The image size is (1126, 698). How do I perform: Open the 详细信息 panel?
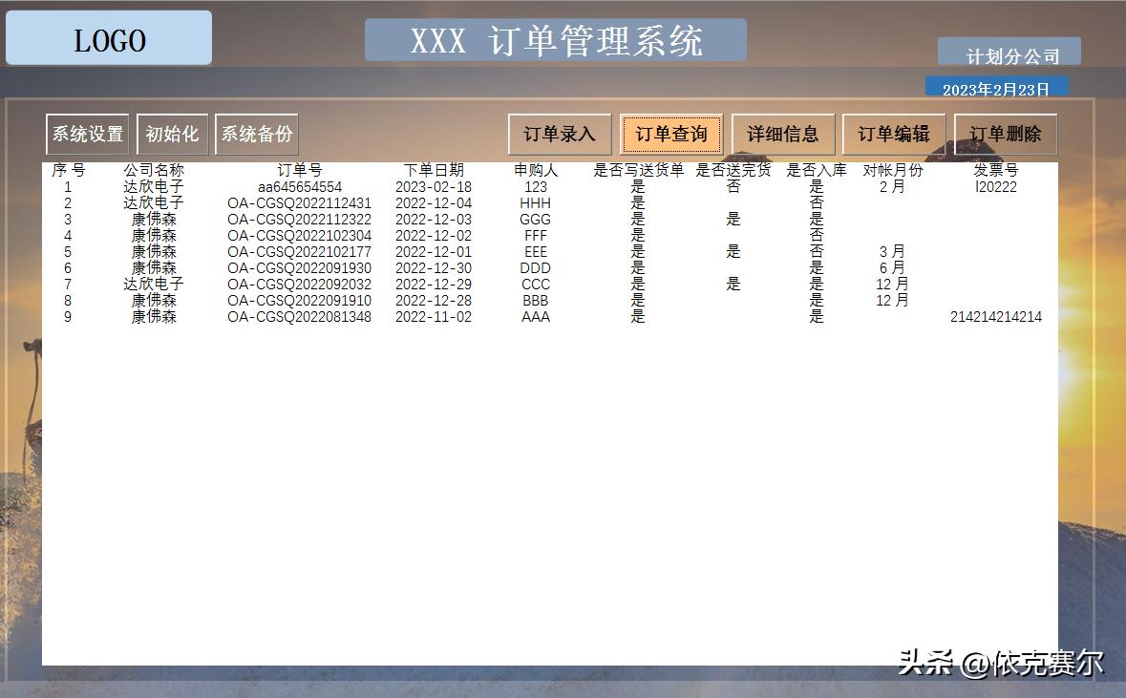pyautogui.click(x=783, y=134)
